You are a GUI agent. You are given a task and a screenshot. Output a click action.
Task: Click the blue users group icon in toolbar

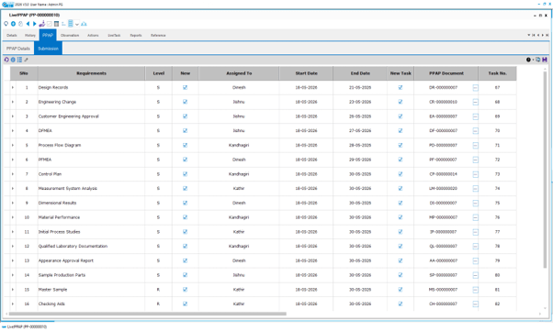click(84, 24)
